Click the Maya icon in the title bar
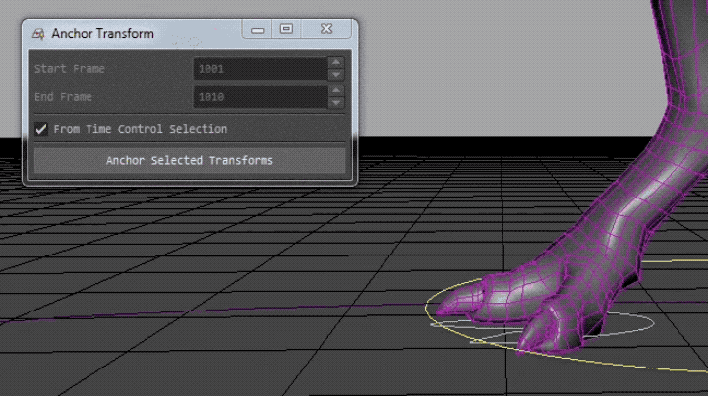Image resolution: width=708 pixels, height=396 pixels. 37,34
